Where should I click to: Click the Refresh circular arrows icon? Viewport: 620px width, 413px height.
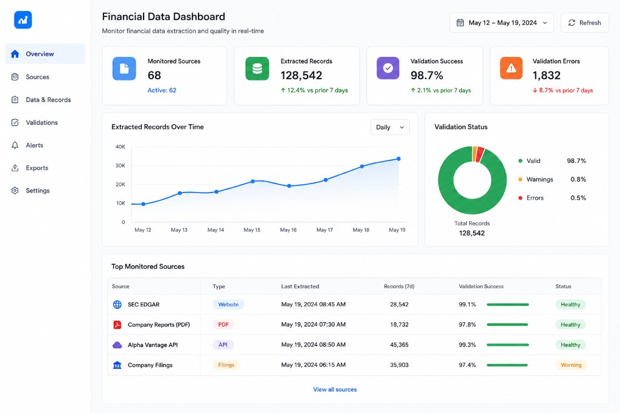pyautogui.click(x=572, y=22)
